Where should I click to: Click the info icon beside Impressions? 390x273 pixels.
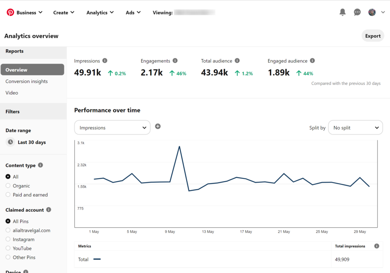pos(105,61)
